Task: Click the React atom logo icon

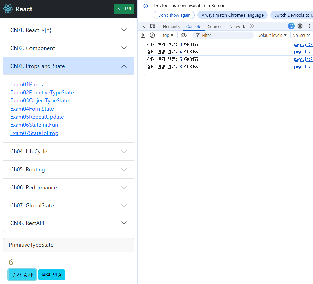Action: (x=8, y=9)
